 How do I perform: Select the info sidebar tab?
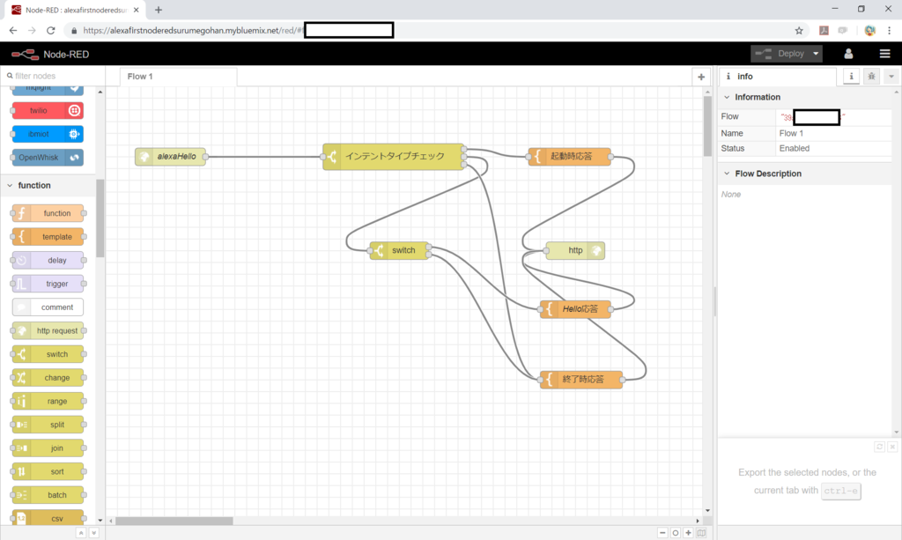pos(777,77)
